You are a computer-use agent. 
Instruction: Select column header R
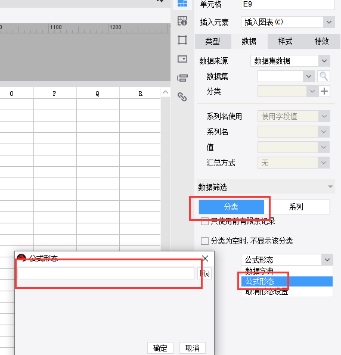click(x=141, y=94)
